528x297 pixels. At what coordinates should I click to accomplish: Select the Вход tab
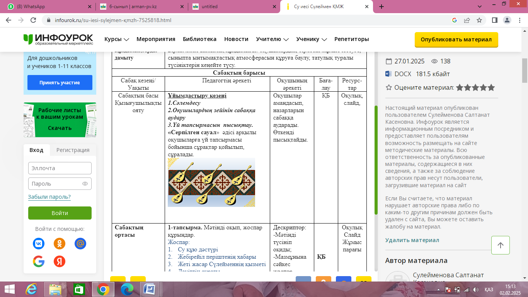[36, 150]
